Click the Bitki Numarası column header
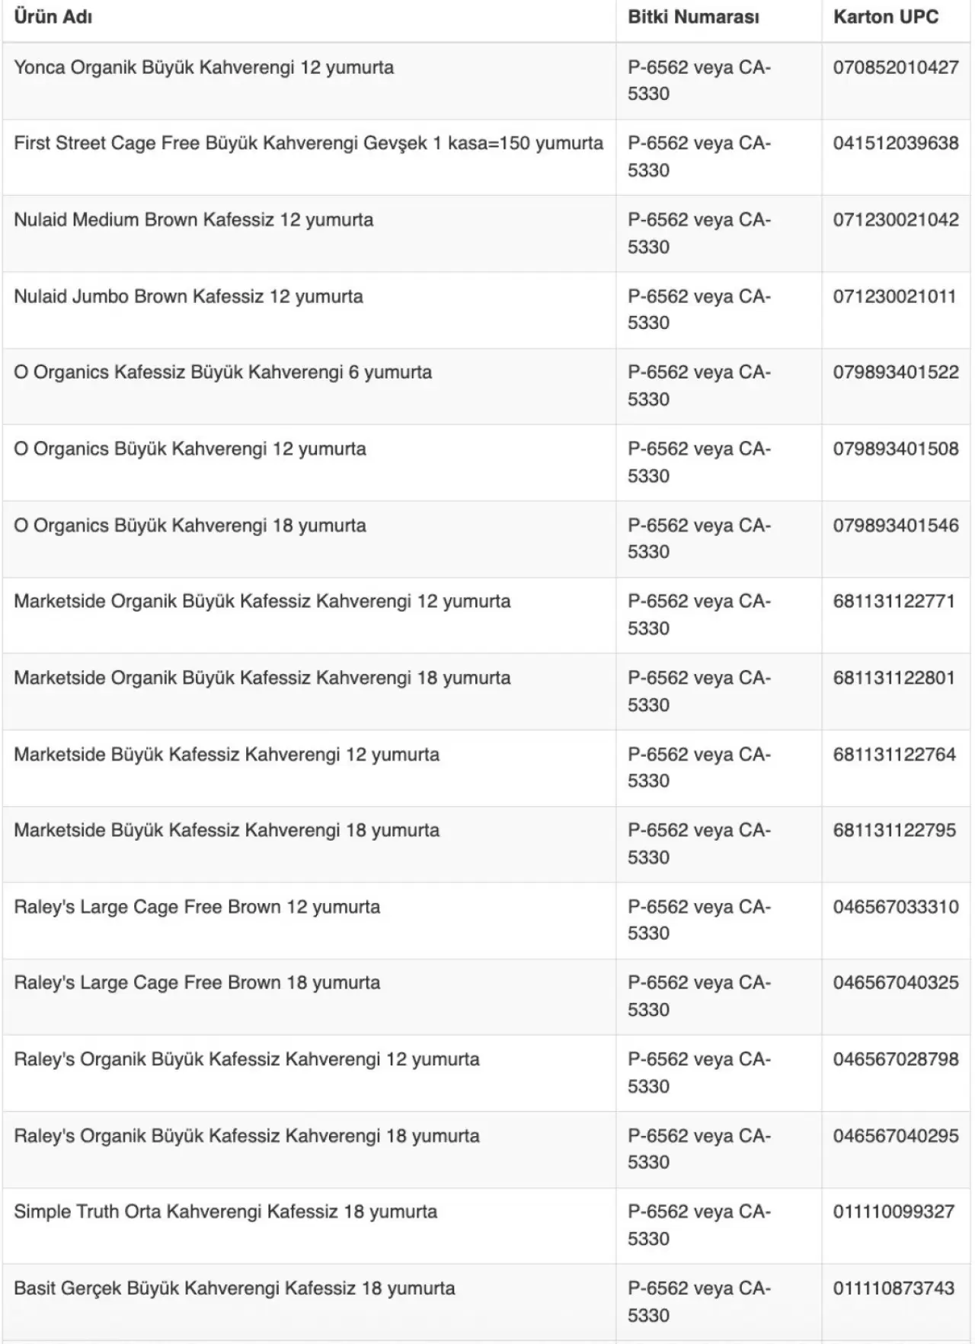This screenshot has width=975, height=1344. click(693, 17)
